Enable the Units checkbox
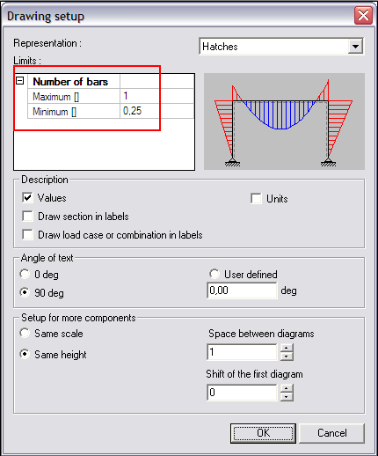The image size is (378, 456). tap(256, 198)
